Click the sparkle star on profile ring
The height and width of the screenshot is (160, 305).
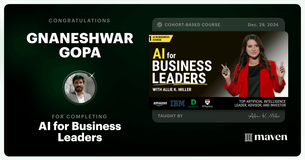(93, 75)
